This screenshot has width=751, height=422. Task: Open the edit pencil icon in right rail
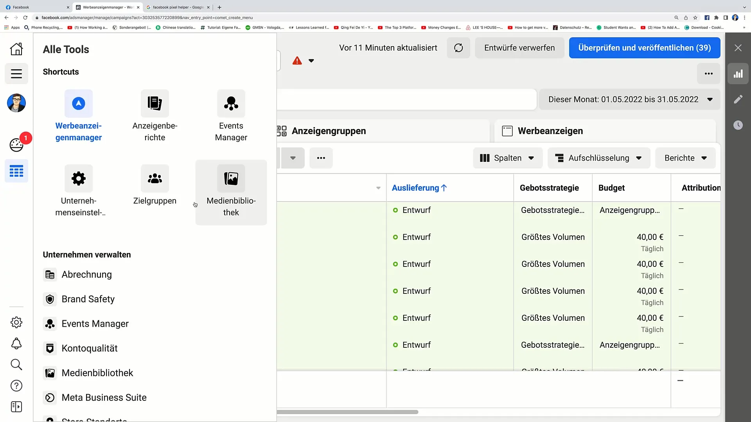point(738,99)
